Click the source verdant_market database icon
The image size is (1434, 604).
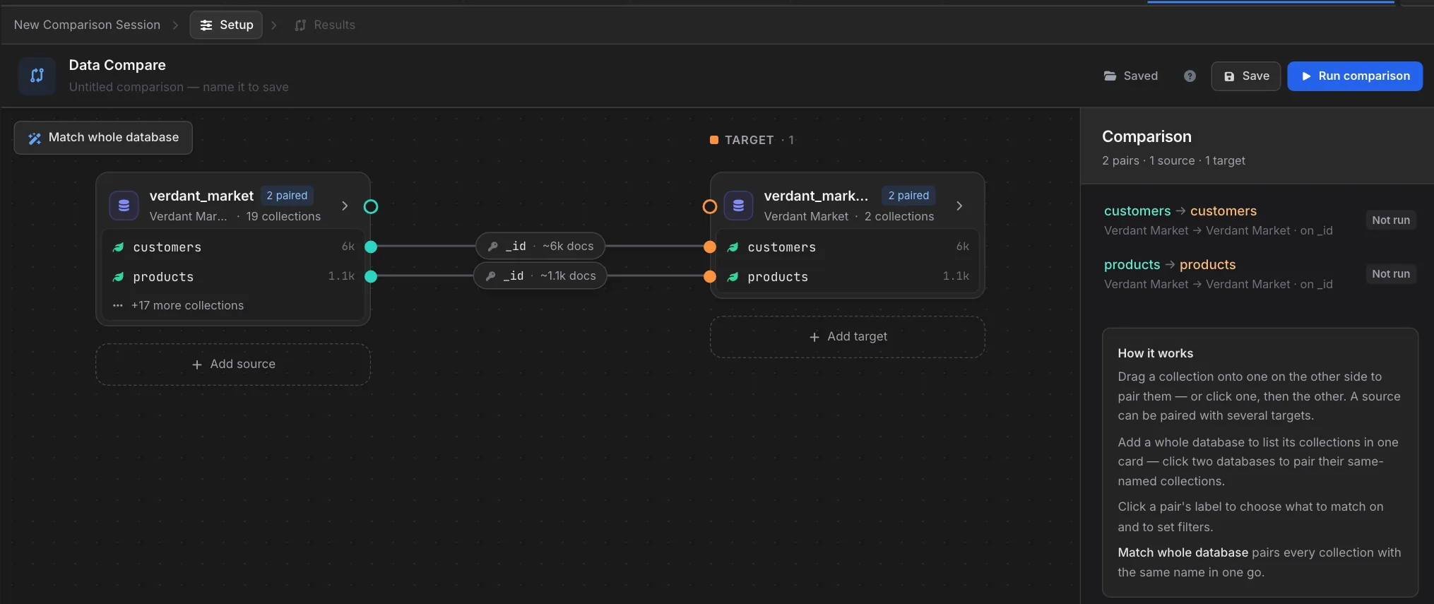tap(124, 206)
